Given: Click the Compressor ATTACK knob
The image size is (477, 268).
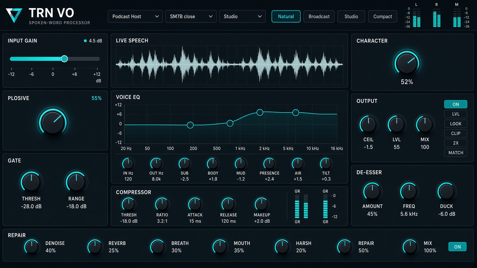Looking at the screenshot, I should point(195,204).
